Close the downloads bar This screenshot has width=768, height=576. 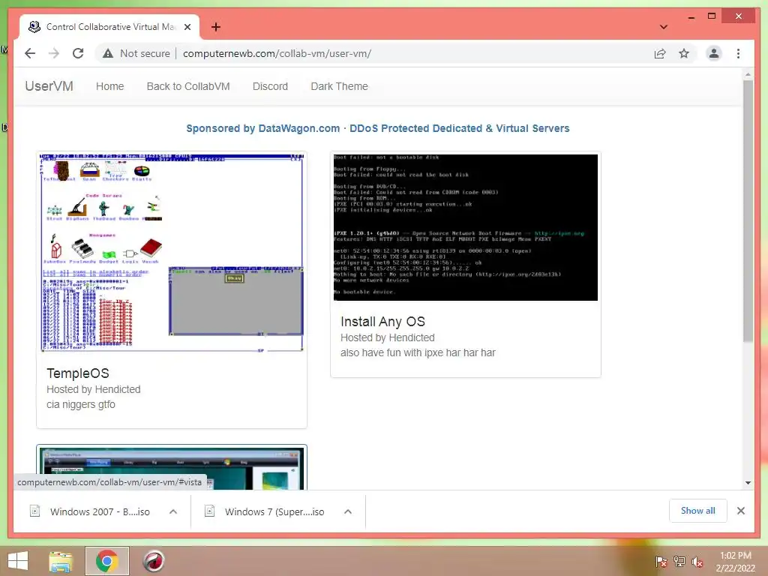pyautogui.click(x=740, y=511)
